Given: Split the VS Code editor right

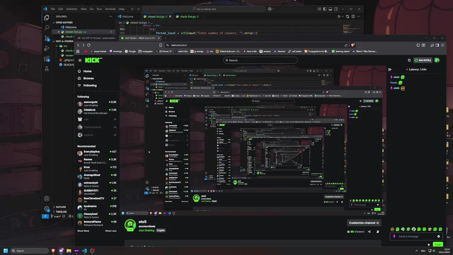Looking at the screenshot, I should (353, 16).
